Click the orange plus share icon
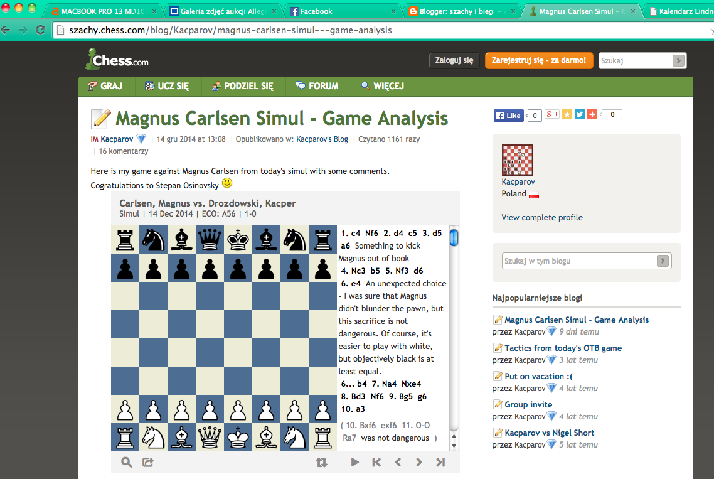This screenshot has height=479, width=714. (592, 114)
